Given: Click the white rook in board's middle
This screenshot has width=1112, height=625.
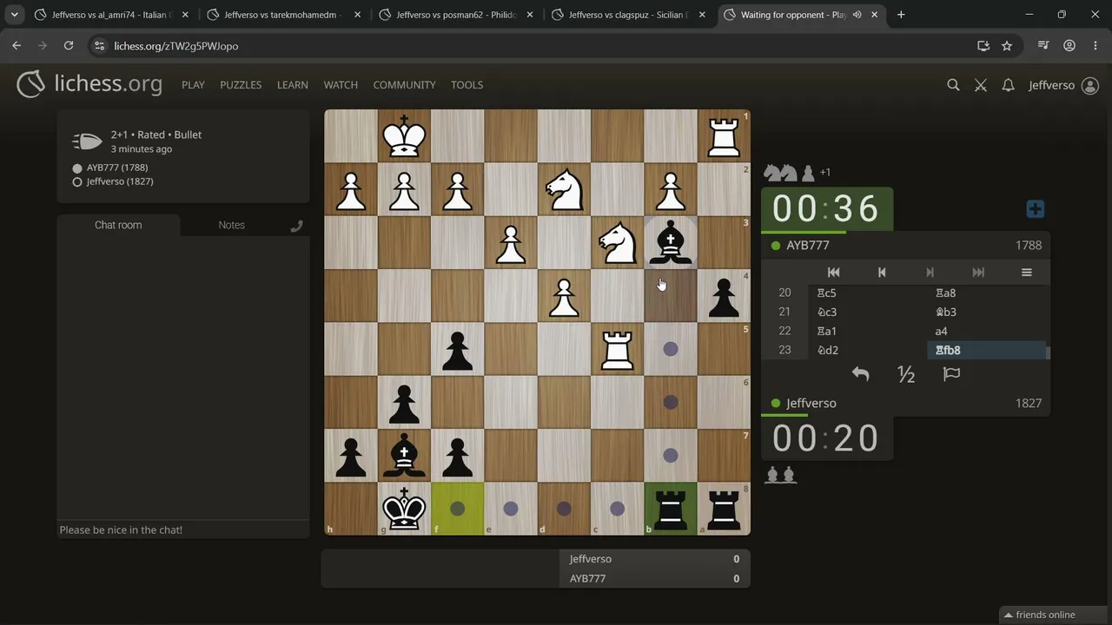Looking at the screenshot, I should pos(617,349).
